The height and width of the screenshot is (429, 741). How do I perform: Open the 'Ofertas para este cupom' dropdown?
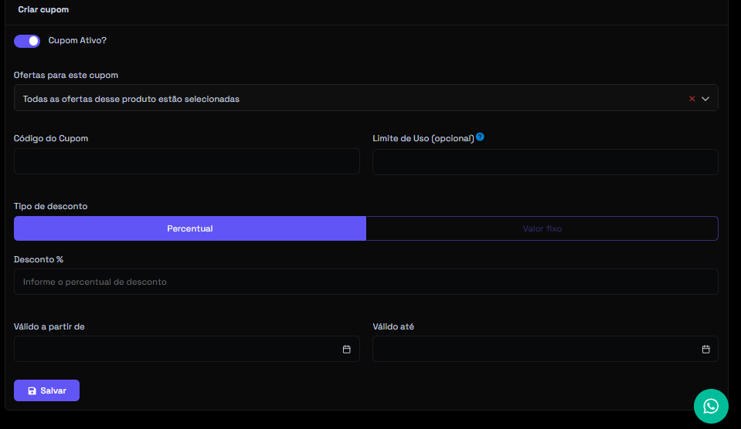(x=348, y=99)
